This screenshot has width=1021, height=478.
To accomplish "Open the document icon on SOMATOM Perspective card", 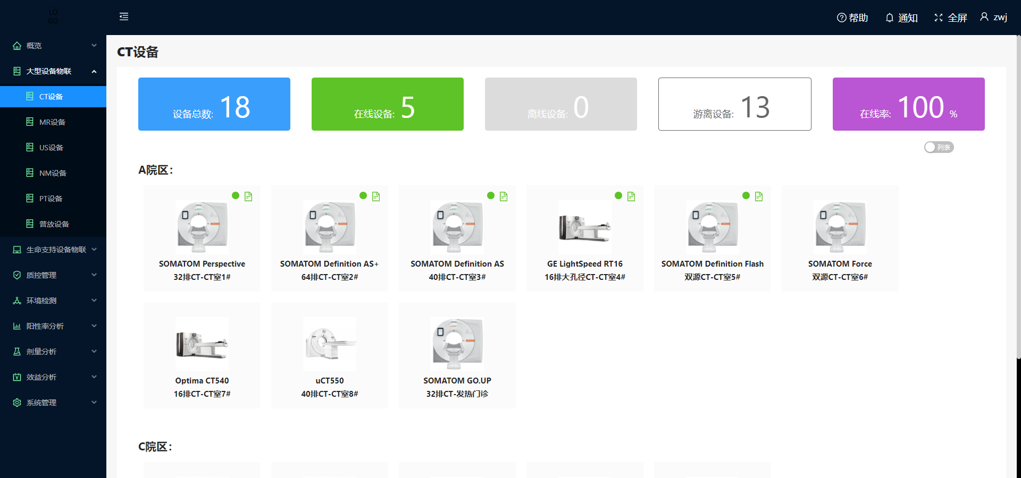I will (x=248, y=197).
